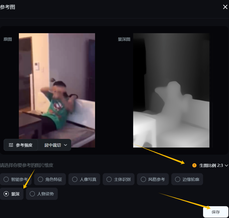Click the selected 景深 radio button
This screenshot has width=229, height=218.
coord(6,194)
